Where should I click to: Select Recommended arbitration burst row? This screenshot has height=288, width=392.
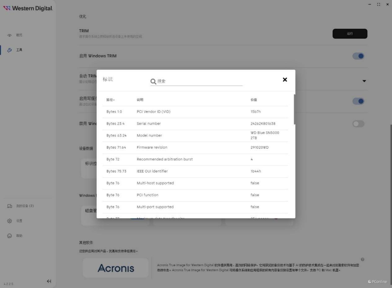[195, 160]
